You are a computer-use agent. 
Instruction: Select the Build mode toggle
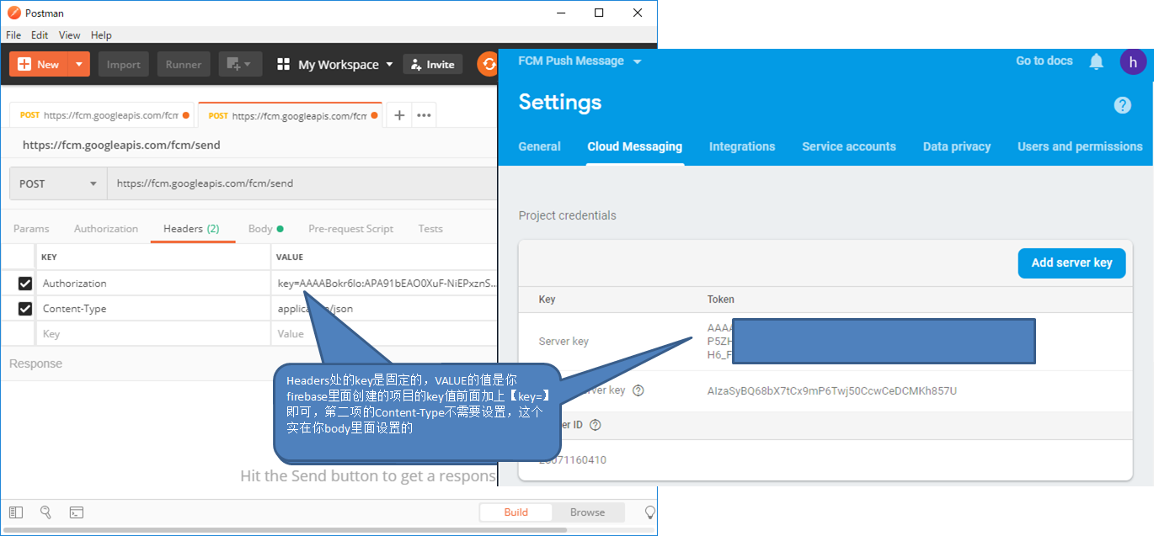point(516,512)
